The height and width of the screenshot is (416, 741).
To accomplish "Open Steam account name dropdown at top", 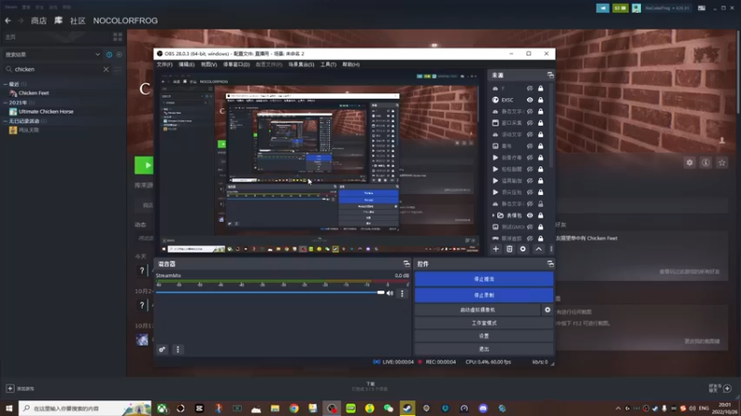I will 667,8.
